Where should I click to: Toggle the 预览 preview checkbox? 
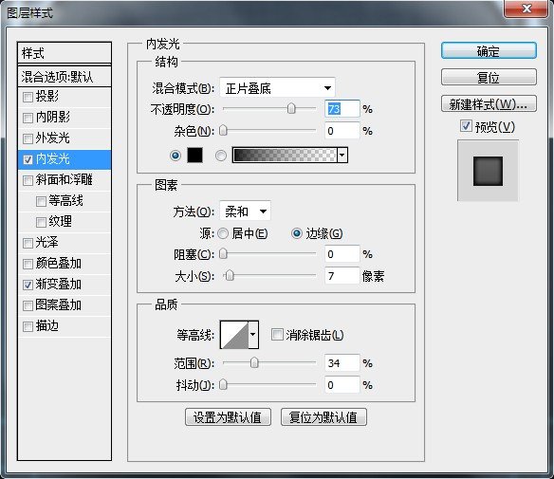[x=466, y=126]
